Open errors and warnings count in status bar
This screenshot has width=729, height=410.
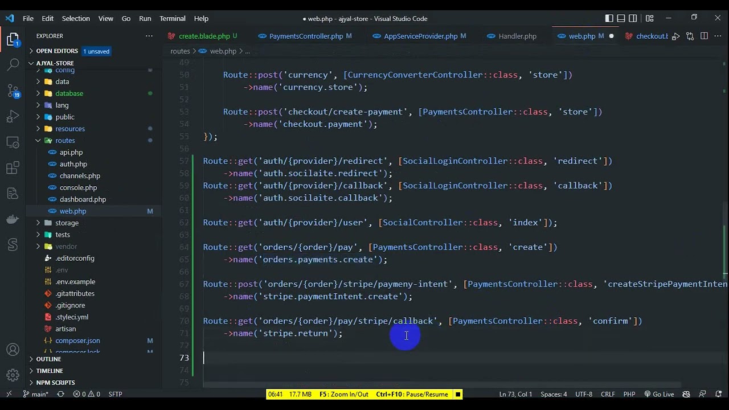tap(87, 394)
